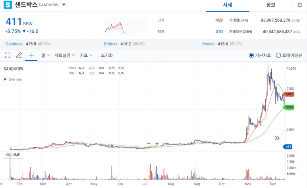Viewport: 307px width, 188px height.
Task: Click the green 5,264 price tag
Action: pos(289,107)
